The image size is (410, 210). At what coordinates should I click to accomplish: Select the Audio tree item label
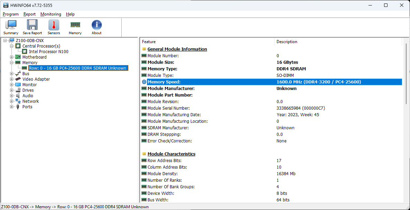click(28, 96)
